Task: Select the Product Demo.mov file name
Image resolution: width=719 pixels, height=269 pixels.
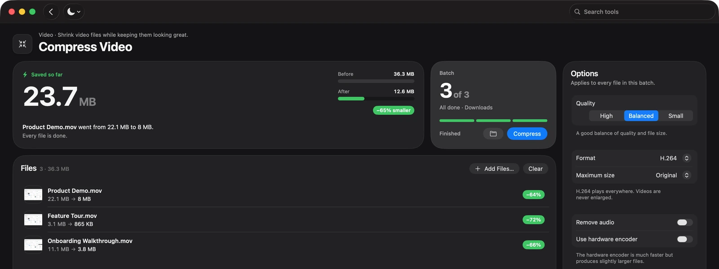Action: click(x=75, y=191)
